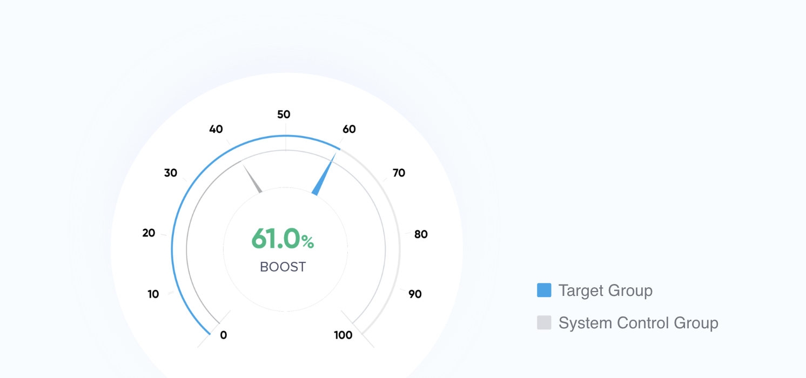Click the gray System Control Group swatch
This screenshot has width=806, height=378.
[544, 323]
